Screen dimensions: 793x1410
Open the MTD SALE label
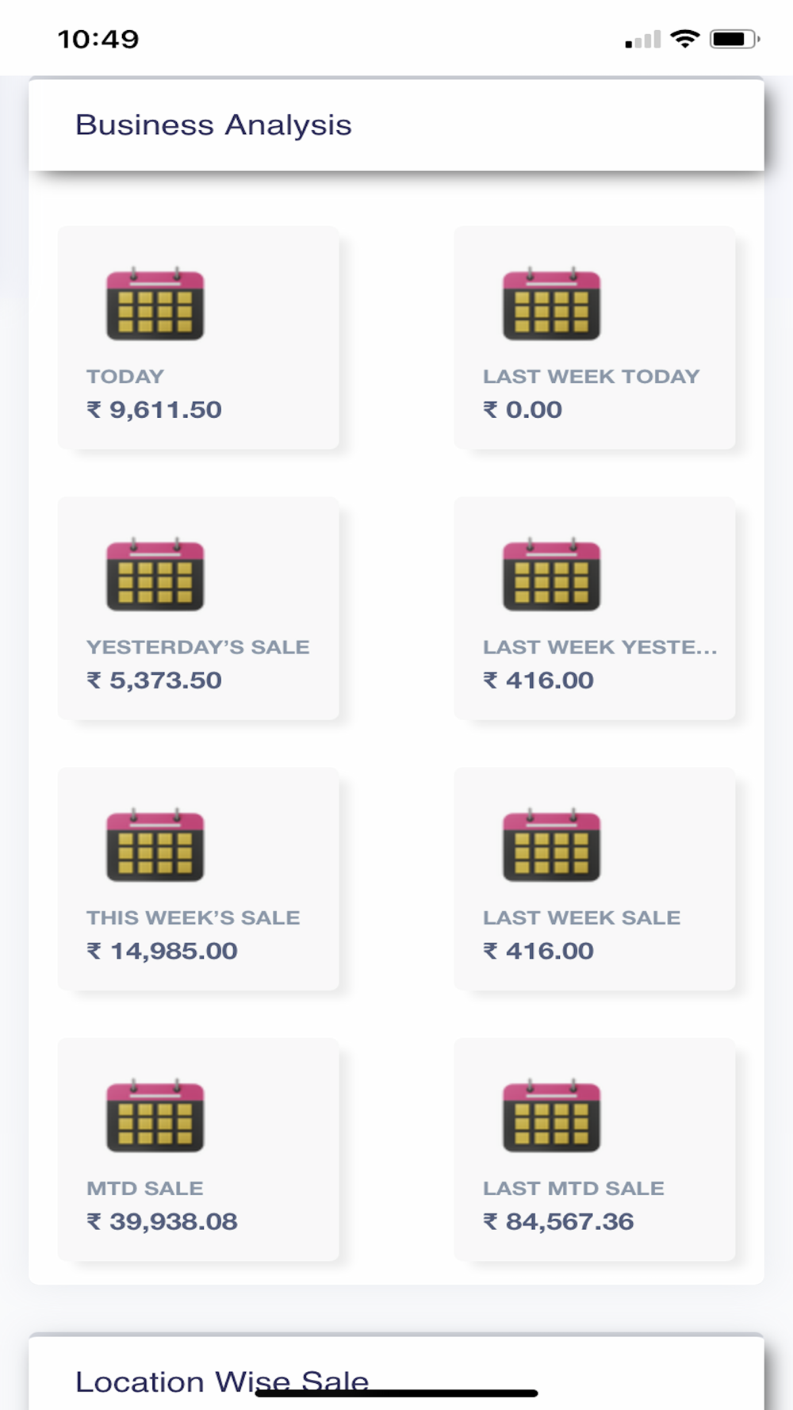(145, 1188)
